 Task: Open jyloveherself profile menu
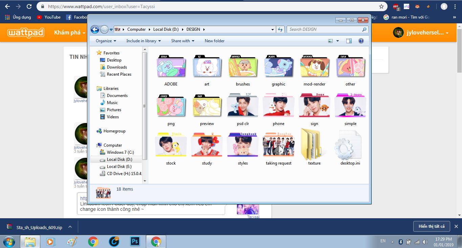click(x=421, y=33)
